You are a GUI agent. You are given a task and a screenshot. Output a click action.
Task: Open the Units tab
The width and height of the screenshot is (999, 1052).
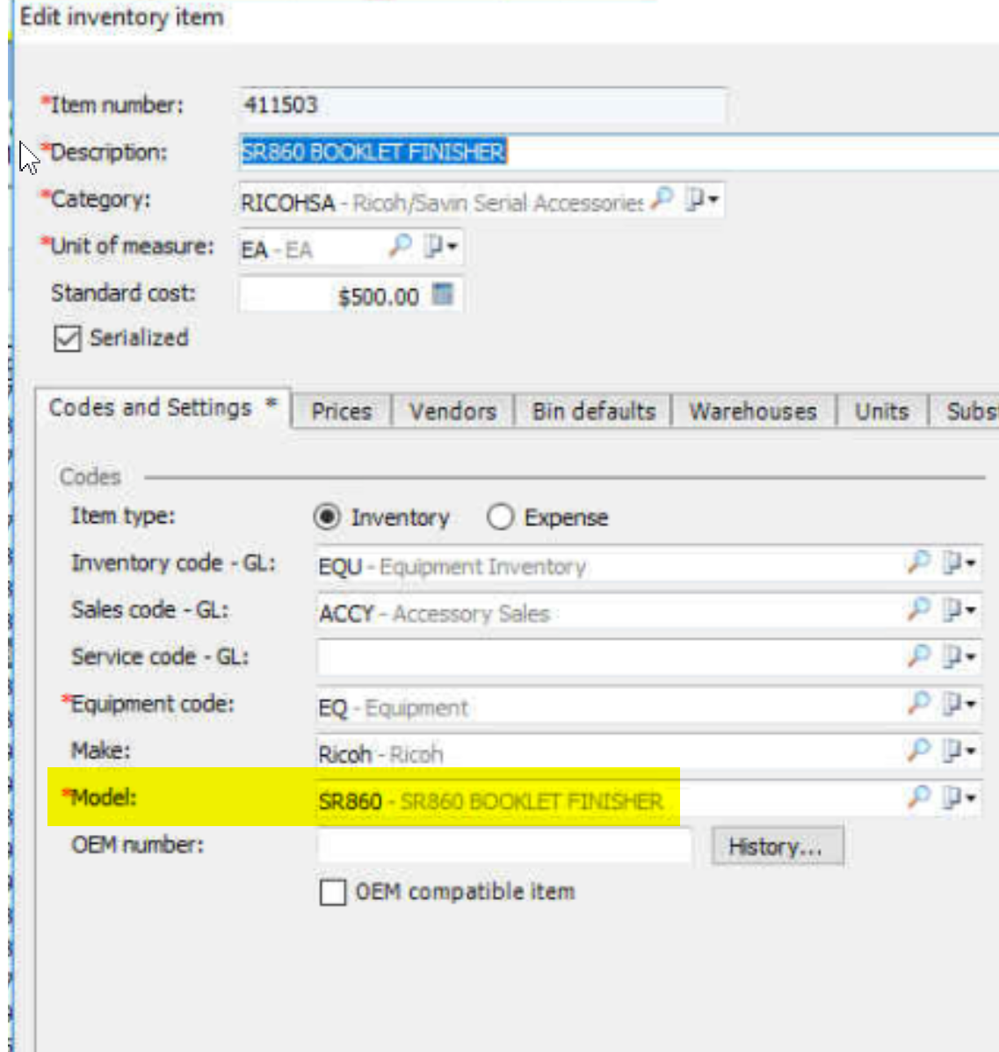(881, 410)
